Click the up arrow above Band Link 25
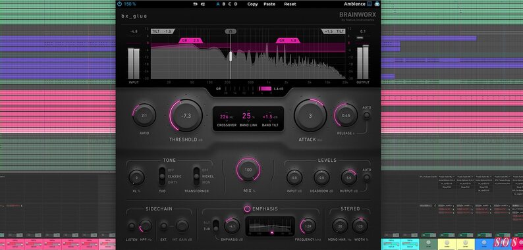 (248, 110)
